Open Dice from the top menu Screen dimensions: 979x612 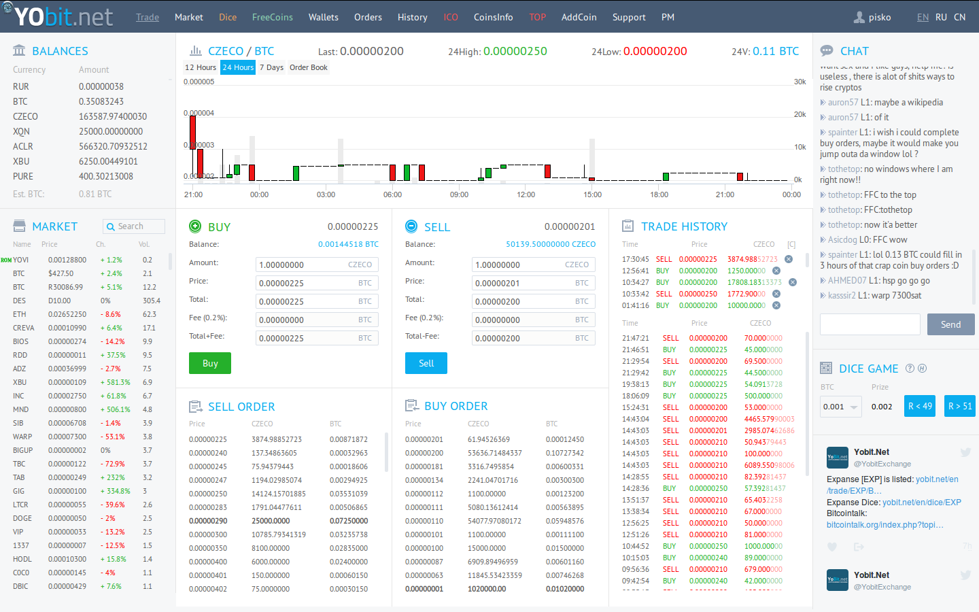click(x=228, y=17)
